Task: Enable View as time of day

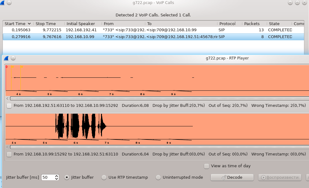Action: tap(206, 166)
